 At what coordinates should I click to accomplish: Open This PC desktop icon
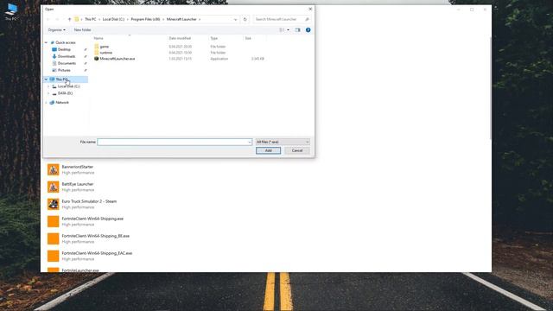(x=11, y=11)
